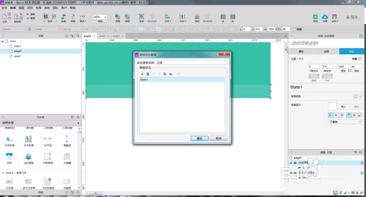Viewport: 366px width, 197px height.
Task: Open the 发布 menu
Action: (x=47, y=8)
